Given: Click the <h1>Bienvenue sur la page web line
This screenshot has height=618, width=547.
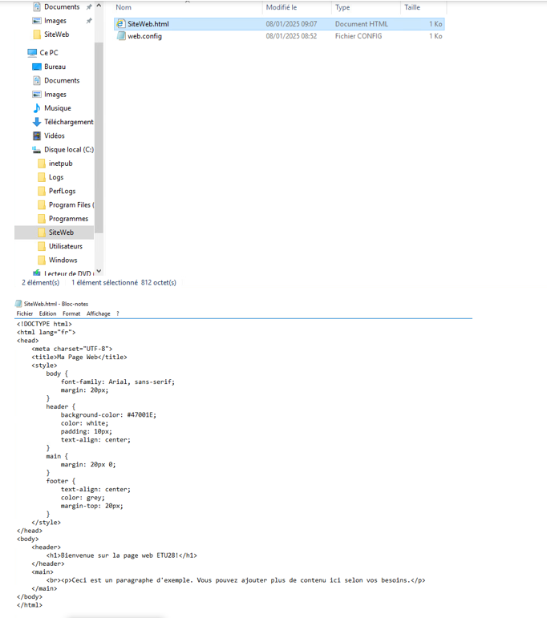Looking at the screenshot, I should [x=121, y=555].
